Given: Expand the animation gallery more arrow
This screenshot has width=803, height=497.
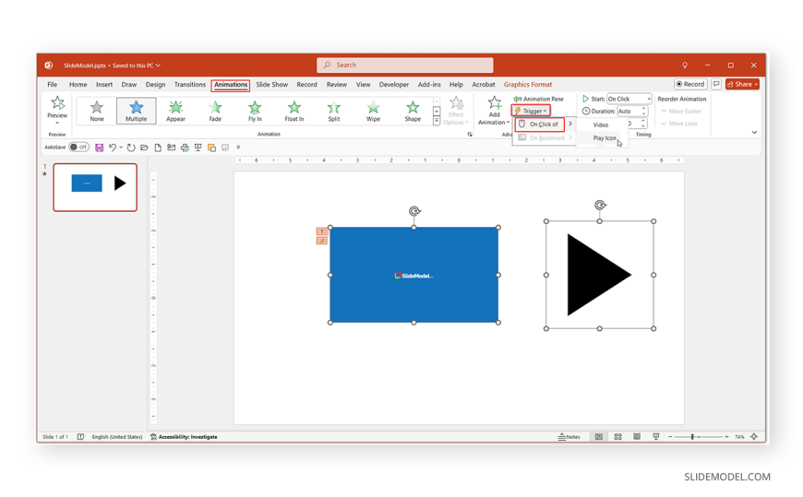Looking at the screenshot, I should click(x=437, y=122).
